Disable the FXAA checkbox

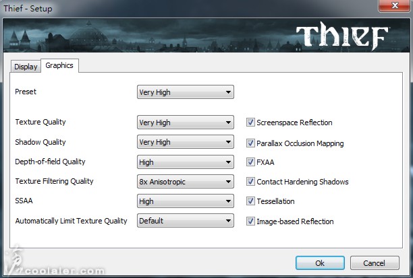tap(250, 162)
